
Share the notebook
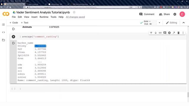click(x=164, y=14)
